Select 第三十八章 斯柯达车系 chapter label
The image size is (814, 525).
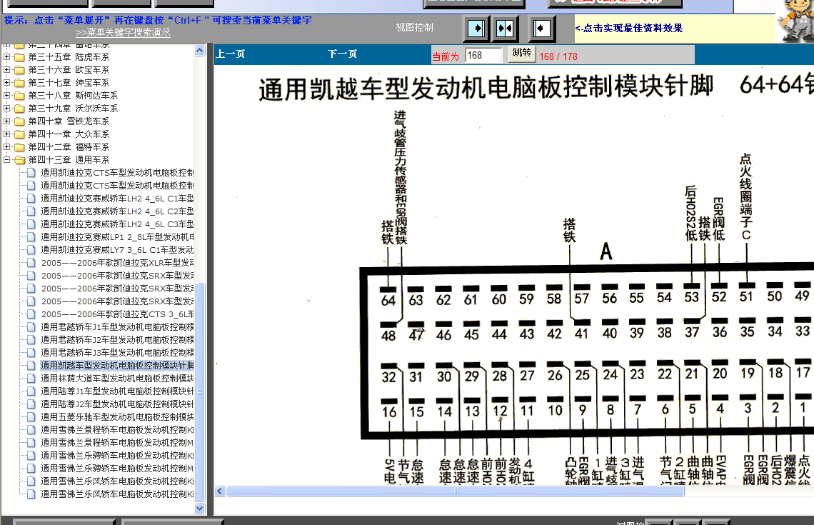(73, 96)
